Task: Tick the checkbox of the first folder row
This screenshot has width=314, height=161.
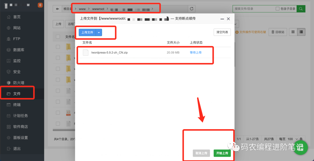Action: tap(58, 47)
